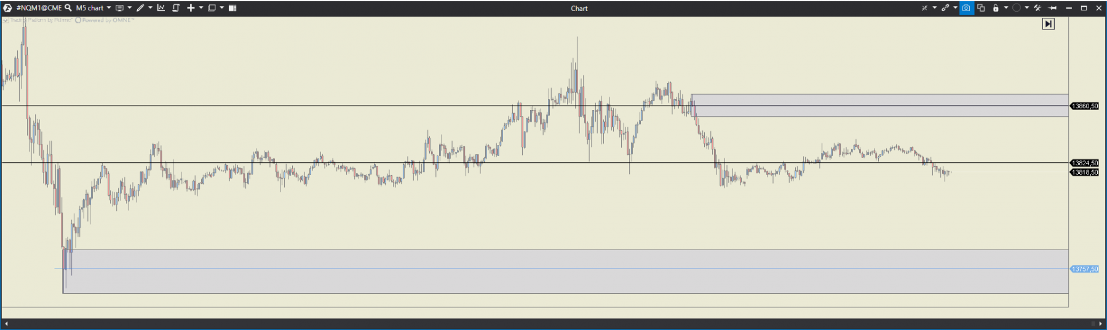Expand the pencil drawing tools dropdown
The image size is (1107, 330).
pyautogui.click(x=150, y=8)
